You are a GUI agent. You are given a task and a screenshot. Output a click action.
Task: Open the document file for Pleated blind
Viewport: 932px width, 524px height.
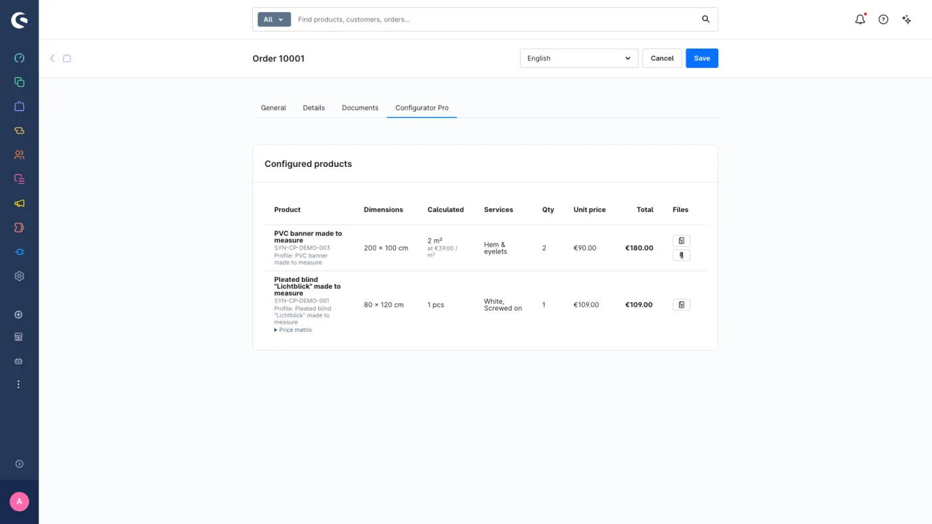(681, 305)
